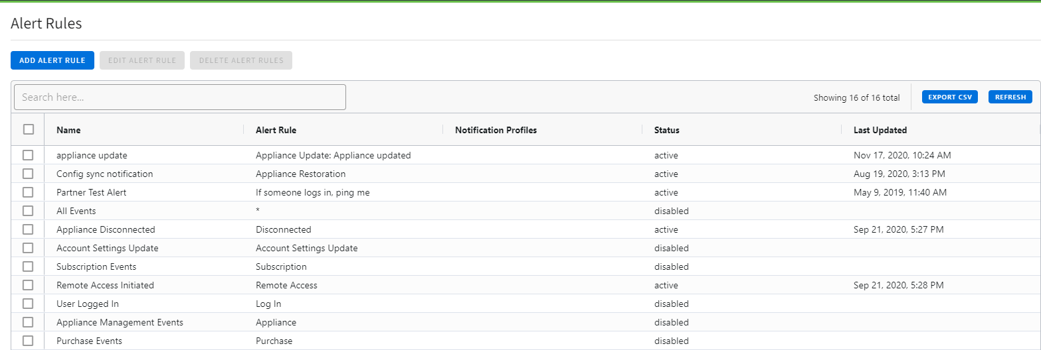Viewport: 1041px width, 350px height.
Task: Click the Refresh button
Action: click(1010, 97)
